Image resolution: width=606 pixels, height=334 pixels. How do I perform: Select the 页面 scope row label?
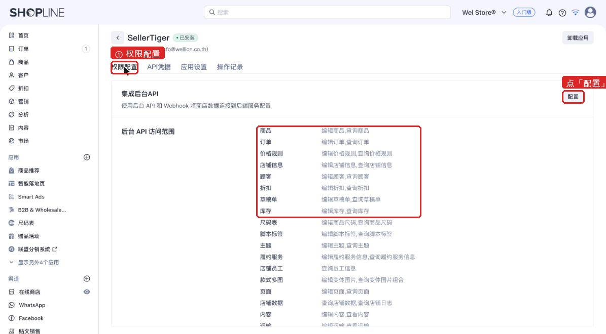tap(266, 291)
